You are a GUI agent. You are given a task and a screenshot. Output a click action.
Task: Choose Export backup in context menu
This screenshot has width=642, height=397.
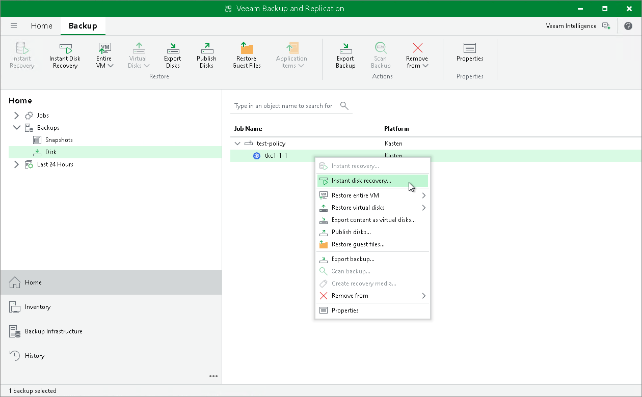pyautogui.click(x=372, y=259)
